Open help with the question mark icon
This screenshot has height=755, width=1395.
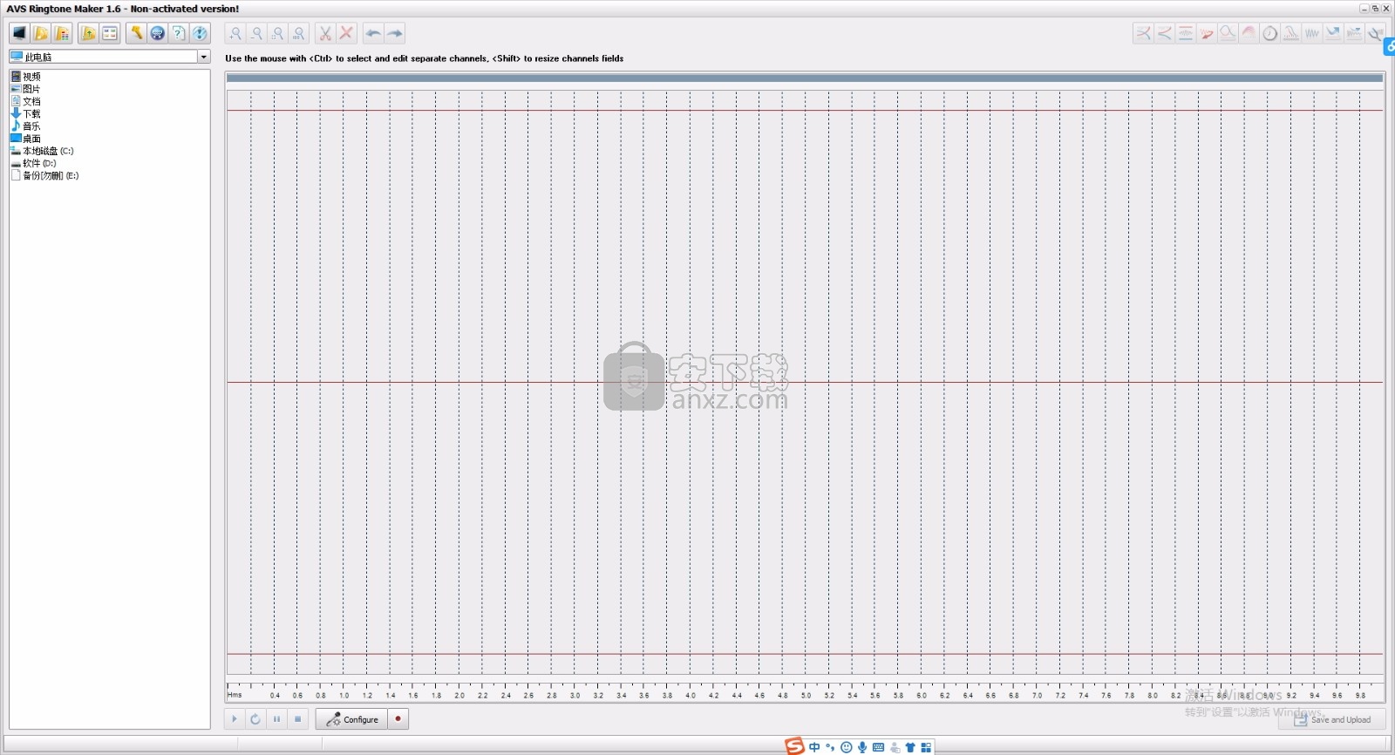(x=178, y=33)
